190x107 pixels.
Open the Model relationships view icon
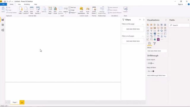click(x=3, y=30)
